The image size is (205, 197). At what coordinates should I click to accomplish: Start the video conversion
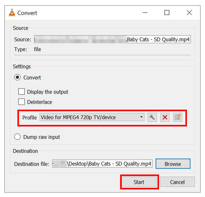pos(139,182)
